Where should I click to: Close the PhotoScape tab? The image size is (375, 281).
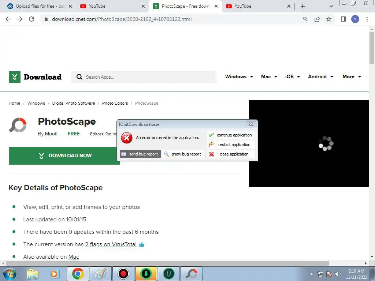coord(216,6)
